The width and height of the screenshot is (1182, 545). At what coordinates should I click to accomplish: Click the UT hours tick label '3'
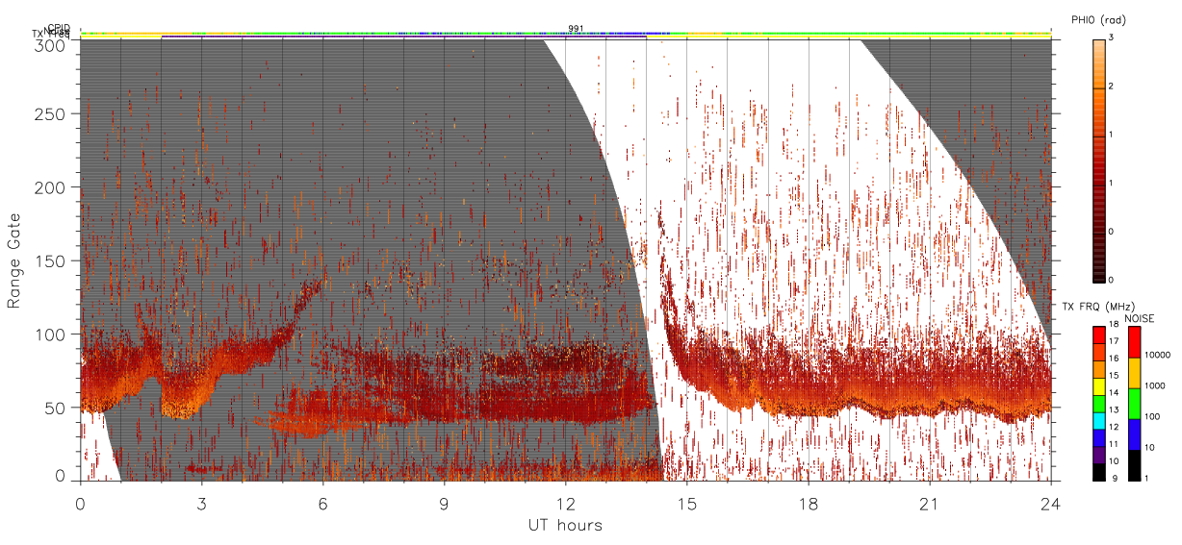pyautogui.click(x=201, y=504)
